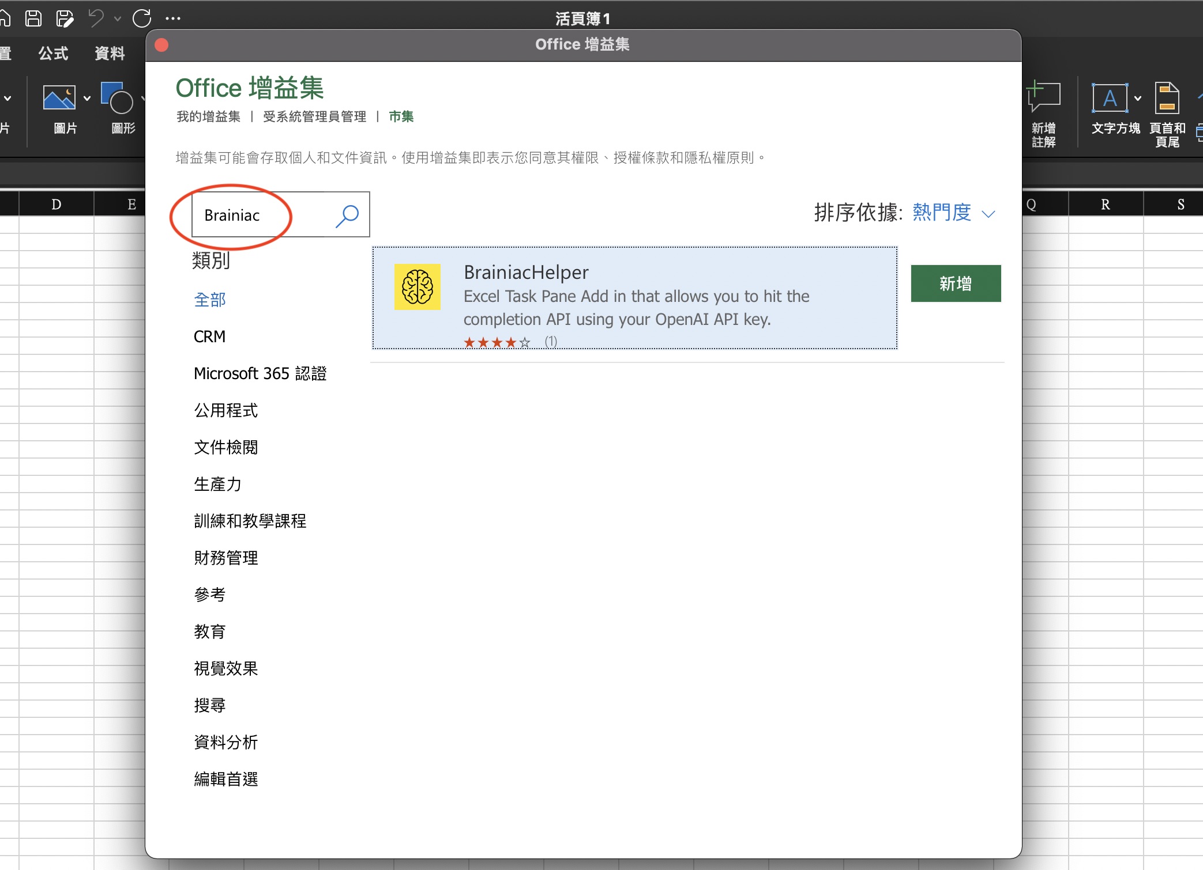Click the green 新增 add button
Image resolution: width=1203 pixels, height=870 pixels.
(956, 283)
